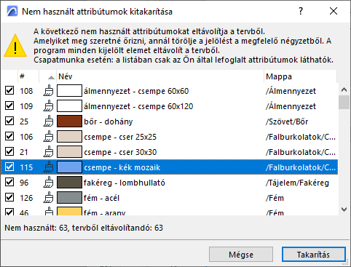Cancel with the Mégse button
This screenshot has height=267, width=351.
241,255
